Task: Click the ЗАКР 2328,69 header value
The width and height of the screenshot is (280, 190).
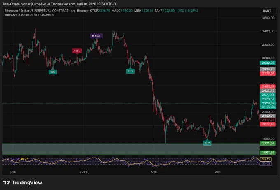Action: coord(165,11)
